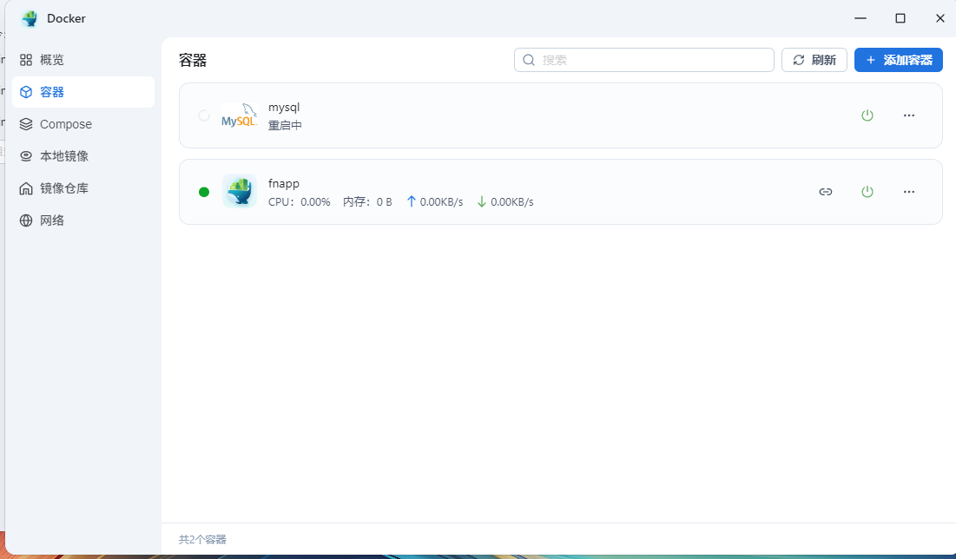This screenshot has width=956, height=559.
Task: Click the 容器 page heading
Action: pyautogui.click(x=193, y=61)
